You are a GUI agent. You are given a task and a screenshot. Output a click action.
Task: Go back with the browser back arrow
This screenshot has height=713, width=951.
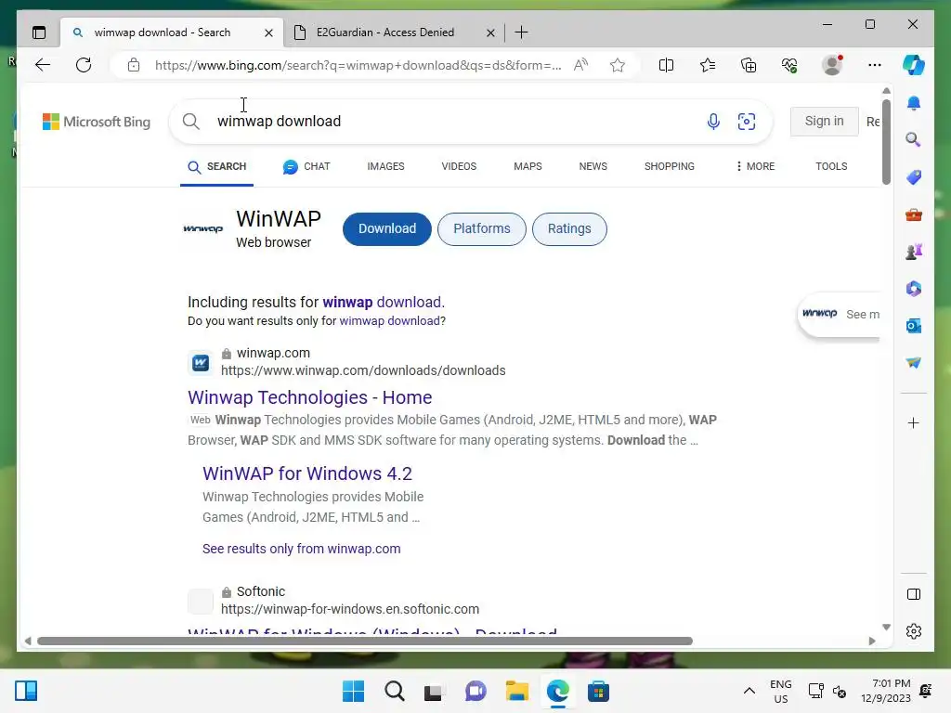[43, 65]
